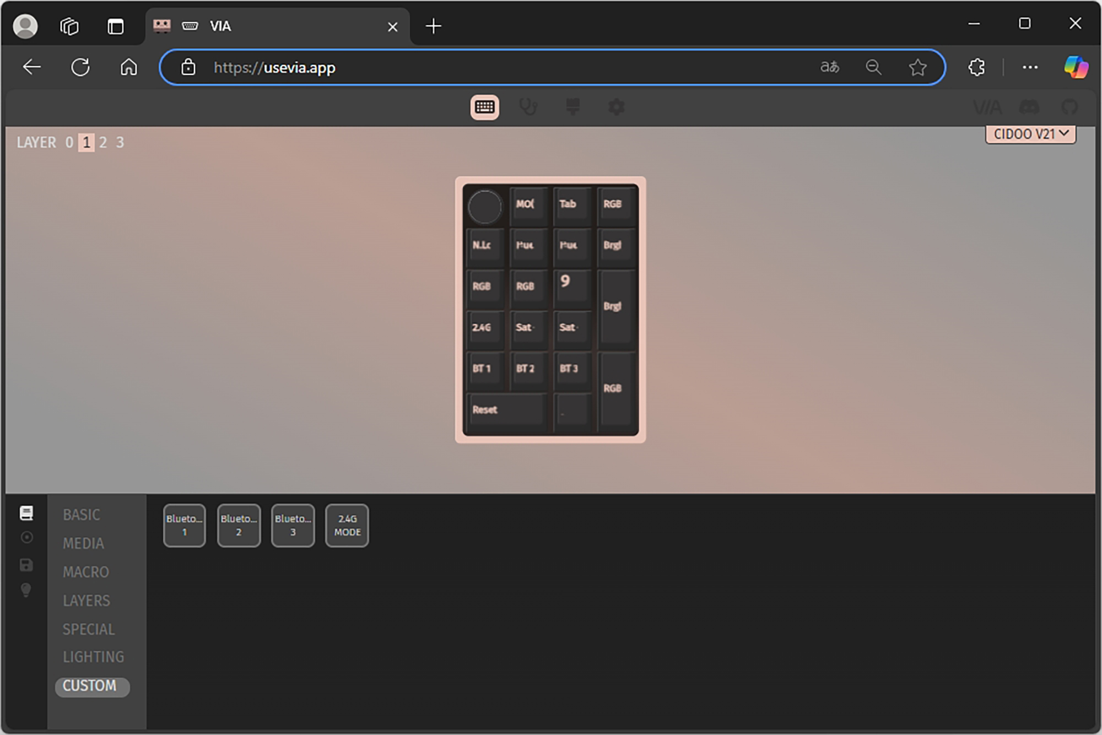This screenshot has width=1102, height=735.
Task: Open the VIA settings gear tab
Action: (x=616, y=107)
